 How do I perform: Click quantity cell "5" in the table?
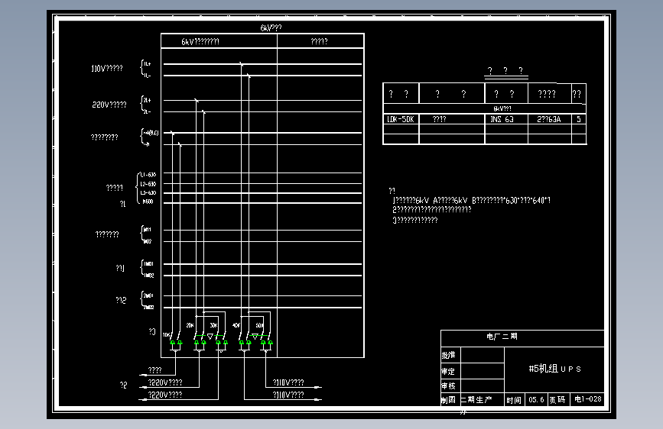(579, 120)
